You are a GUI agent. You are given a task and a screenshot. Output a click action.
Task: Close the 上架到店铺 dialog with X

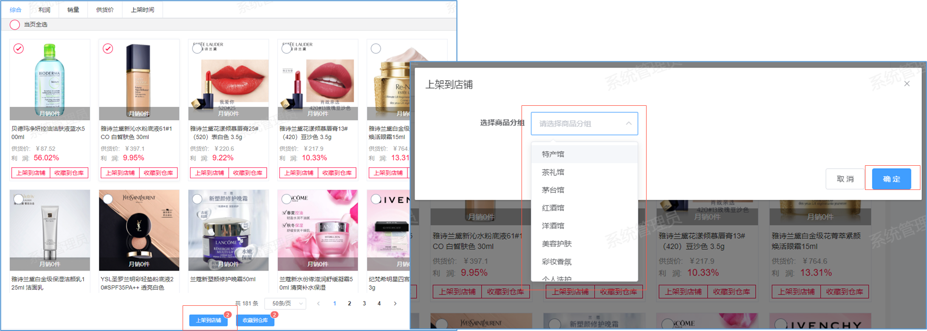907,84
